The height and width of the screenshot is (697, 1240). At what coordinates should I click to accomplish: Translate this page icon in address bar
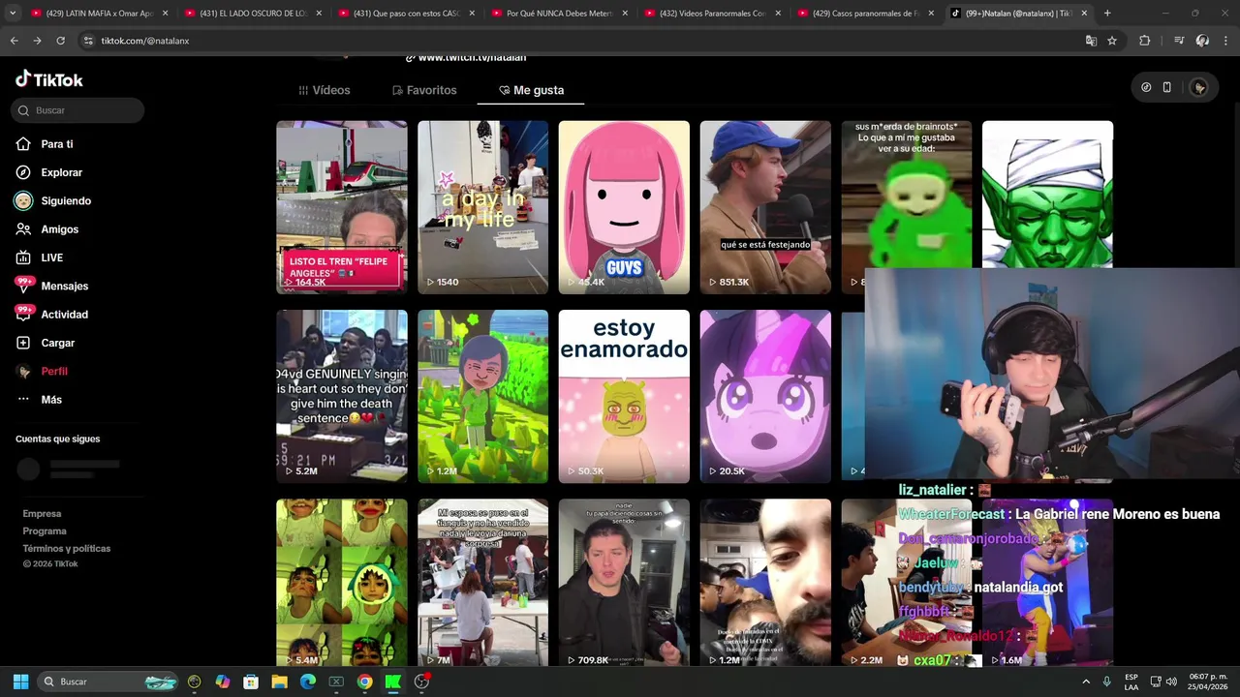(1091, 41)
